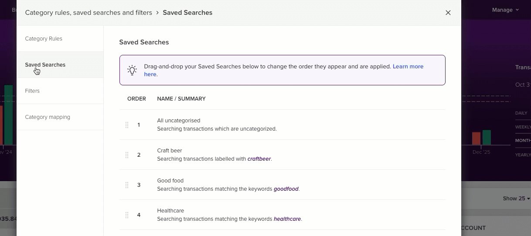Open the Good food saved search

[x=170, y=181]
